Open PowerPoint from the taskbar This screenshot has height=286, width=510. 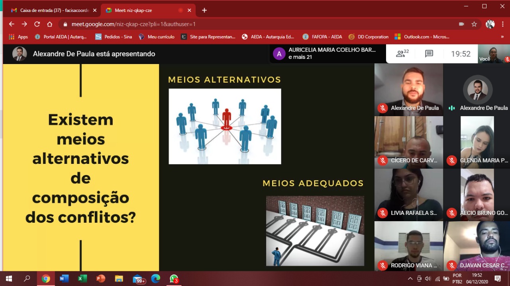[x=100, y=279]
